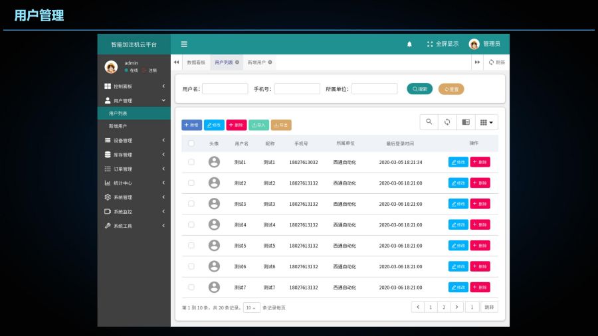Screen dimensions: 598x336
Task: Click the 管理员 avatar in the header
Action: [x=474, y=44]
